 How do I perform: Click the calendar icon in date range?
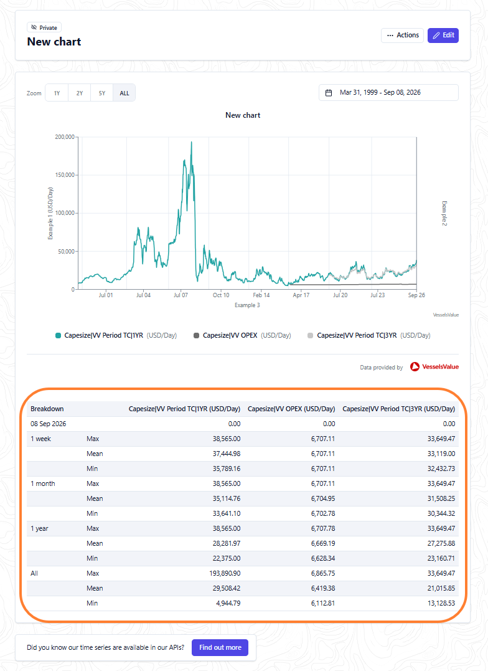coord(329,93)
